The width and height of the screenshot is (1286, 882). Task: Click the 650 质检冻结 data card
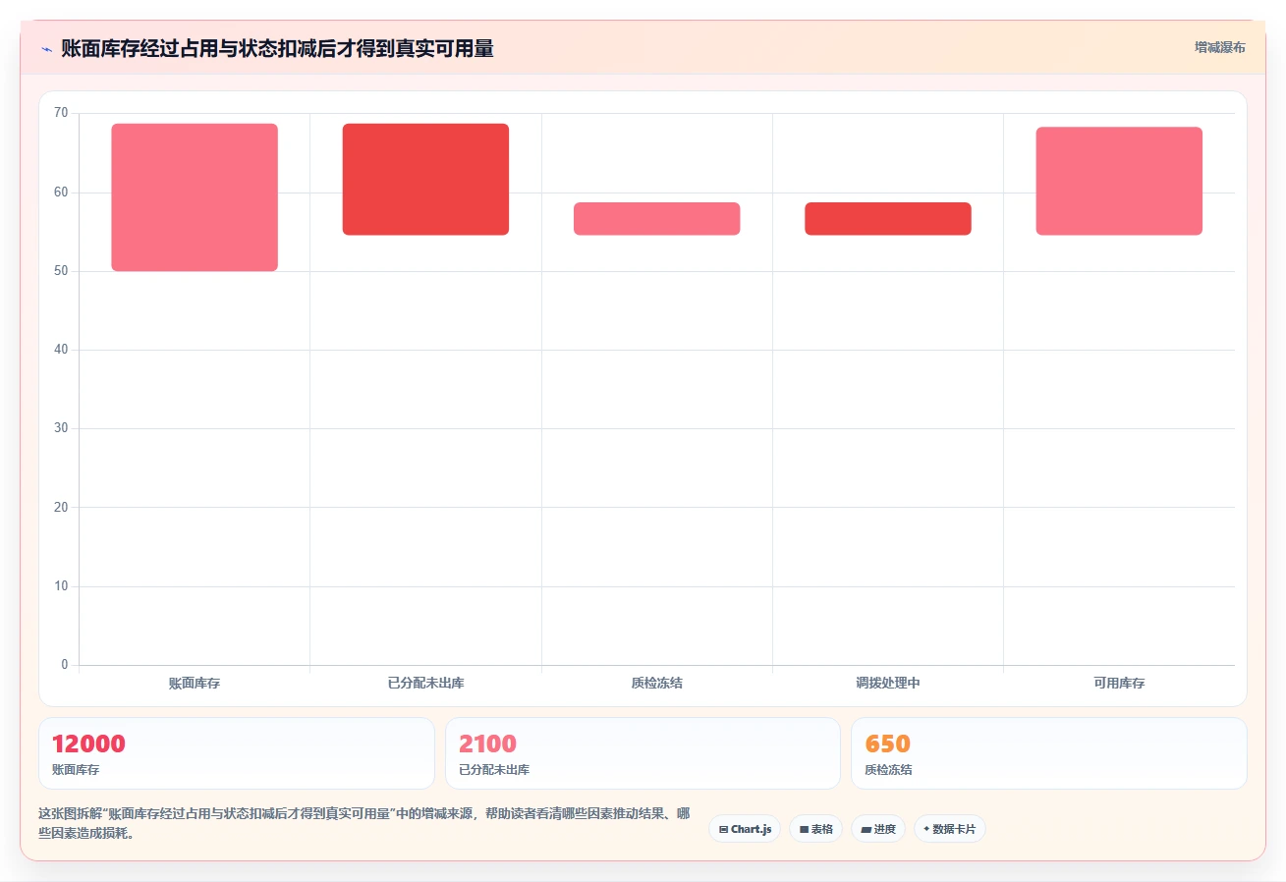point(1049,753)
